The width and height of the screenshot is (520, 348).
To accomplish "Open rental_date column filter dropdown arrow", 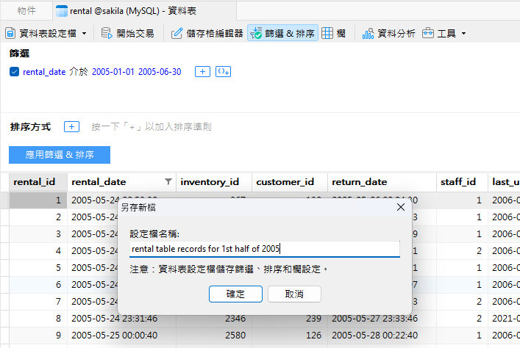I will pyautogui.click(x=168, y=182).
